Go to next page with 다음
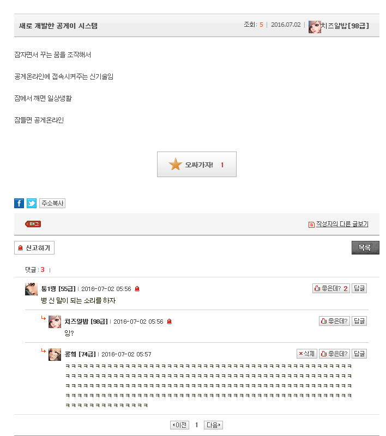 click(213, 425)
